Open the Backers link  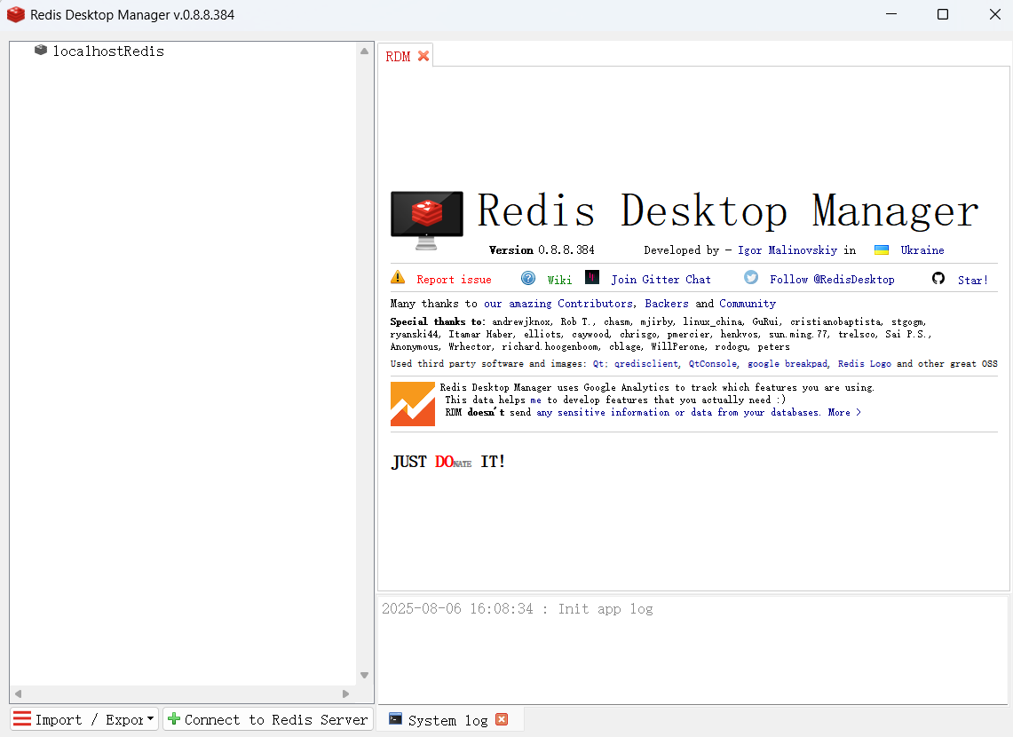tap(667, 304)
